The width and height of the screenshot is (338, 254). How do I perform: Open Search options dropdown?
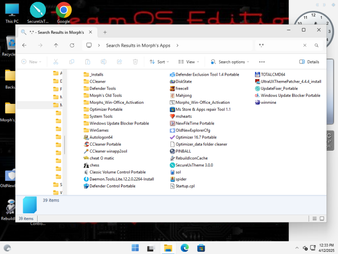[230, 62]
